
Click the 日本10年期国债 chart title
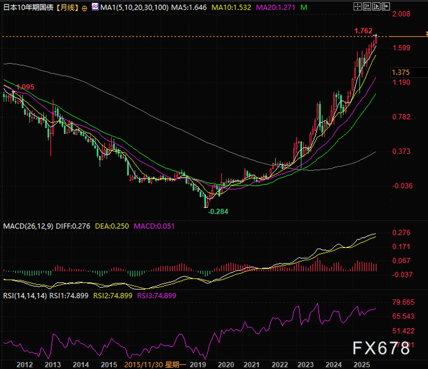(x=28, y=7)
